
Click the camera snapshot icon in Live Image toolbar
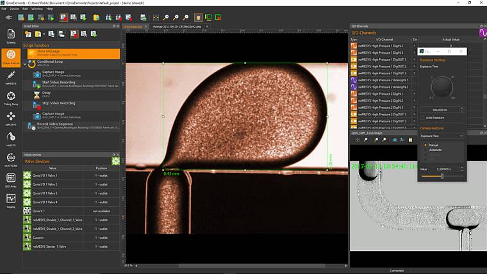[x=395, y=140]
